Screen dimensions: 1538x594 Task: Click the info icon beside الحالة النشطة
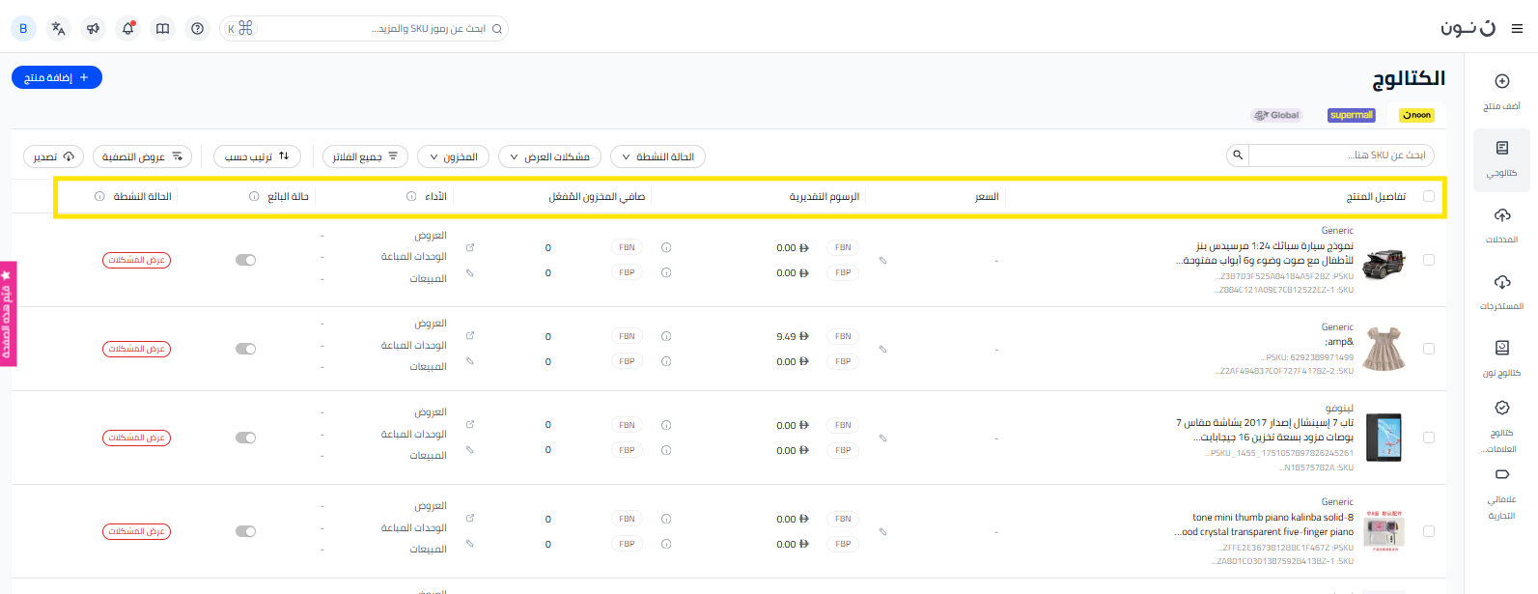click(x=99, y=197)
